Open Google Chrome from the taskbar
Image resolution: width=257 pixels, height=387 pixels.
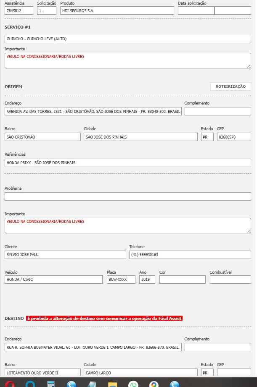154,384
